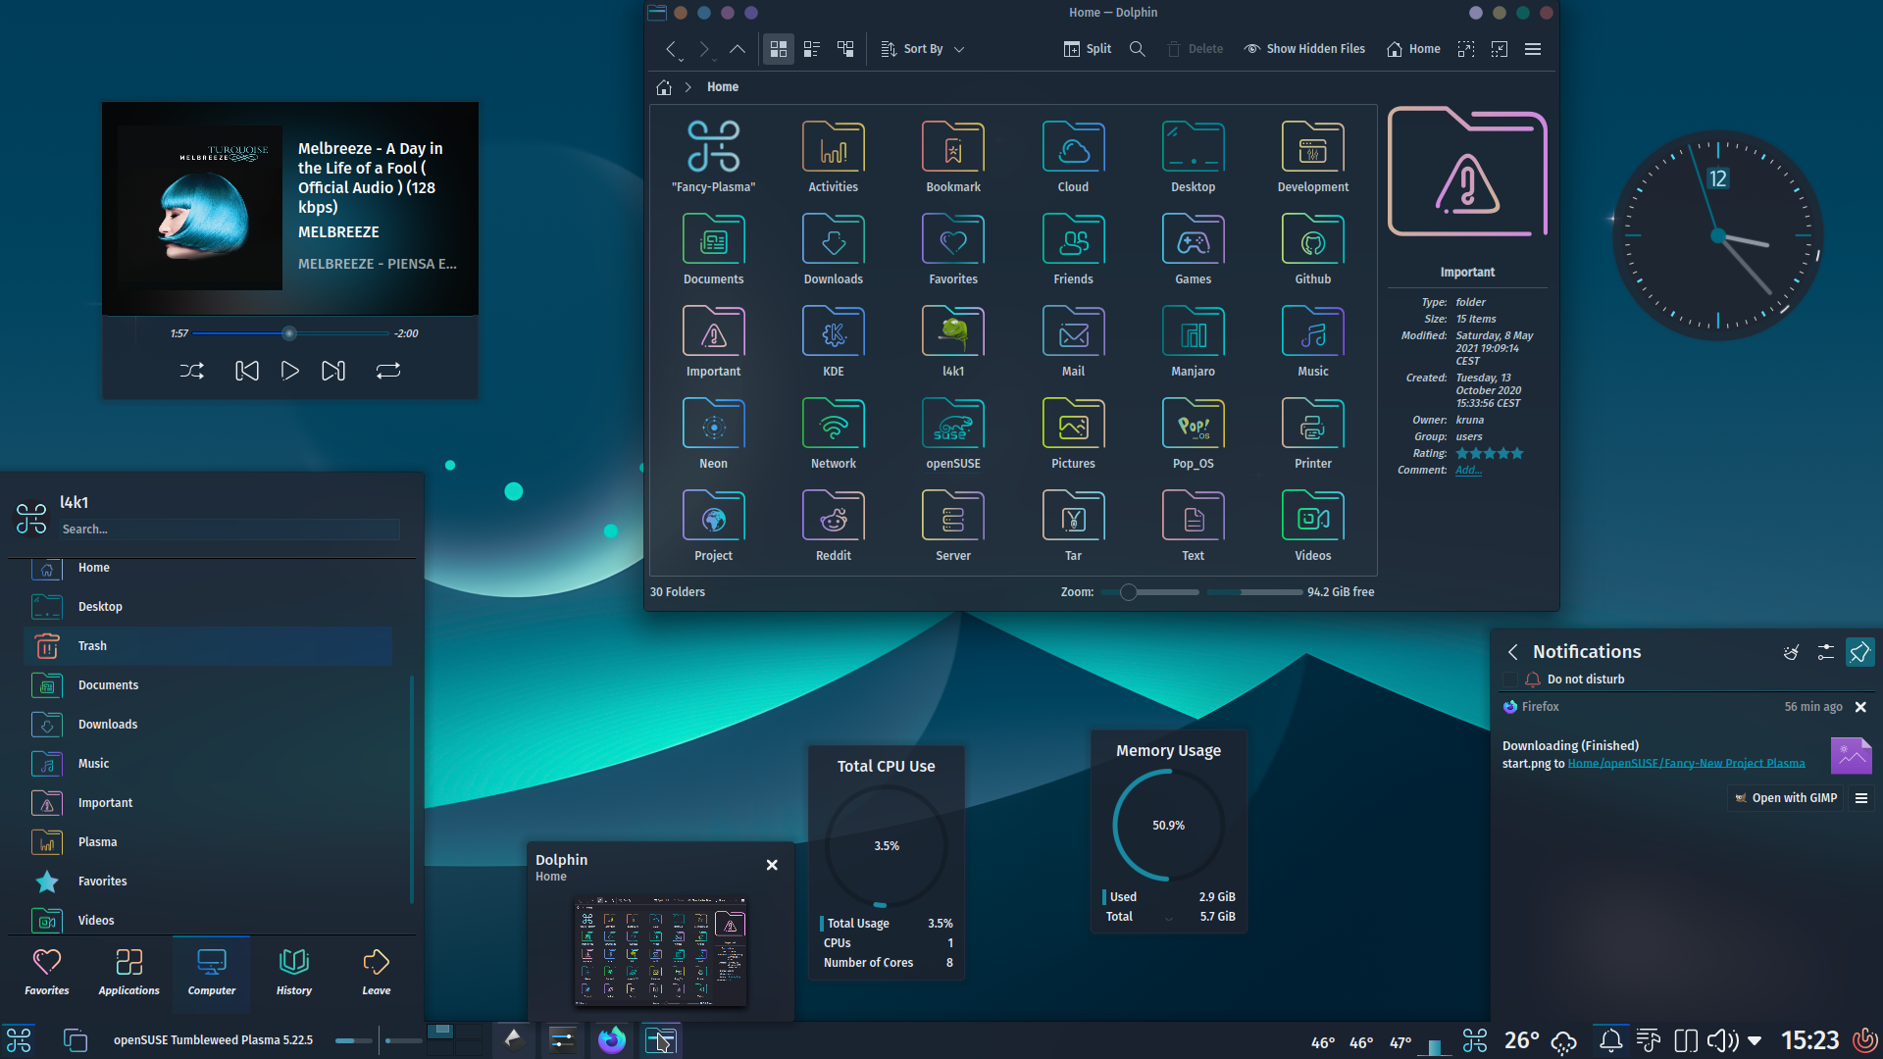Open the Github folder
The image size is (1883, 1059).
pos(1313,249)
